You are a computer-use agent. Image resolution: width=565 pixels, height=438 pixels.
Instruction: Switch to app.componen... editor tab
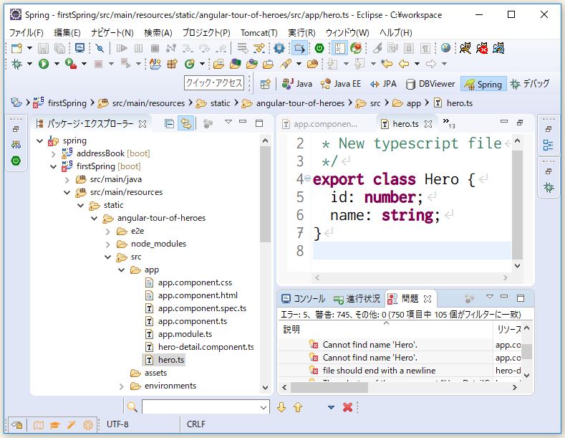tap(320, 124)
